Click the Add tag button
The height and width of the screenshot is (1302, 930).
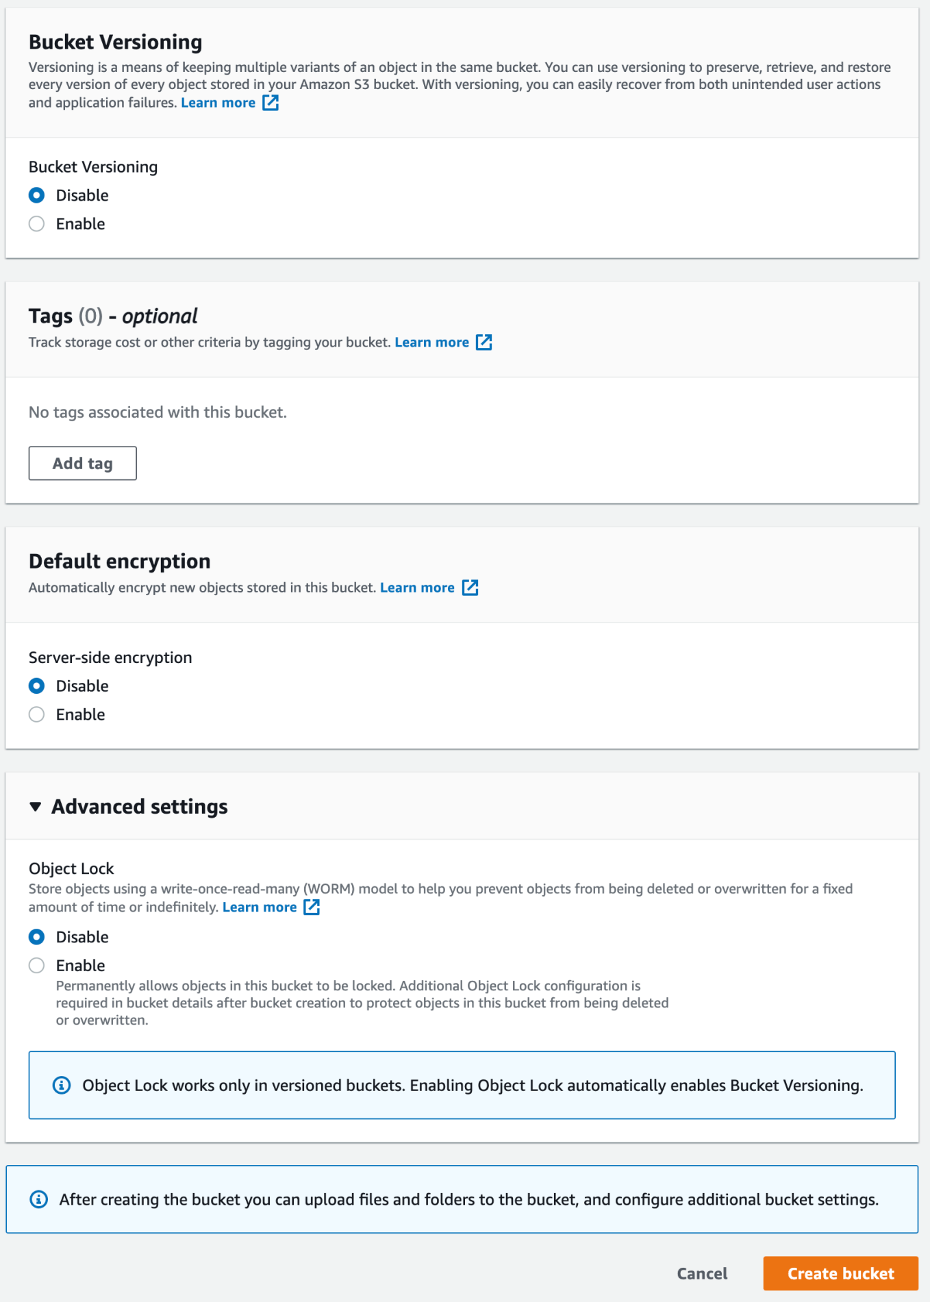tap(82, 463)
